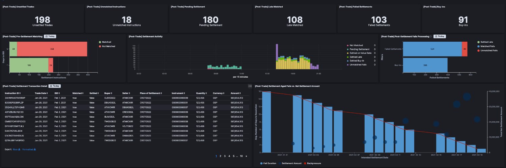This screenshot has height=168, width=506.
Task: Sort table by Currency column
Action: (219, 93)
